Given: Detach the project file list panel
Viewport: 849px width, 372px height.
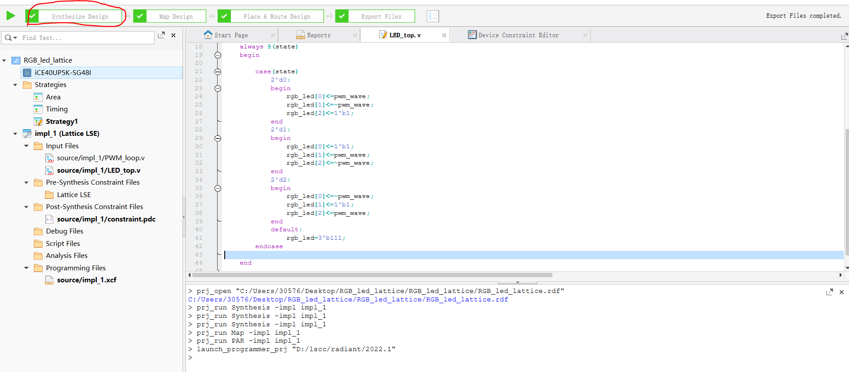Looking at the screenshot, I should pyautogui.click(x=161, y=35).
